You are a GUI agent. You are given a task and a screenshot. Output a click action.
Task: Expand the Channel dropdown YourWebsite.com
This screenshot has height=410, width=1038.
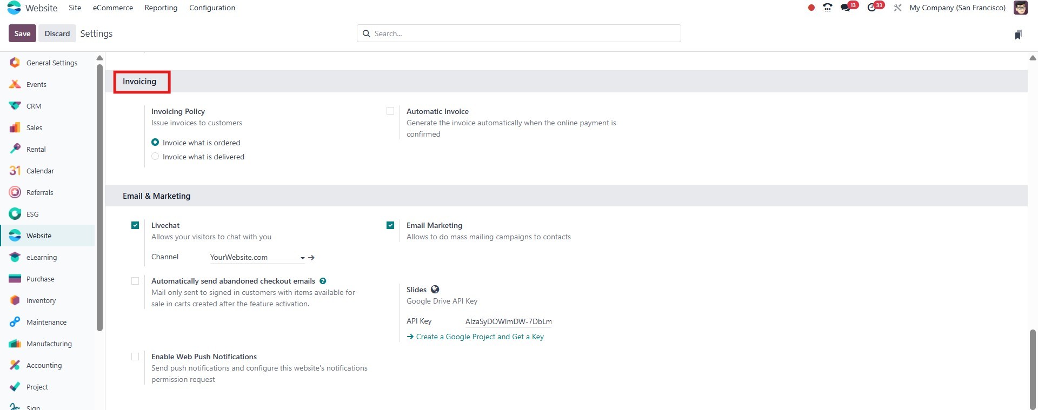257,258
